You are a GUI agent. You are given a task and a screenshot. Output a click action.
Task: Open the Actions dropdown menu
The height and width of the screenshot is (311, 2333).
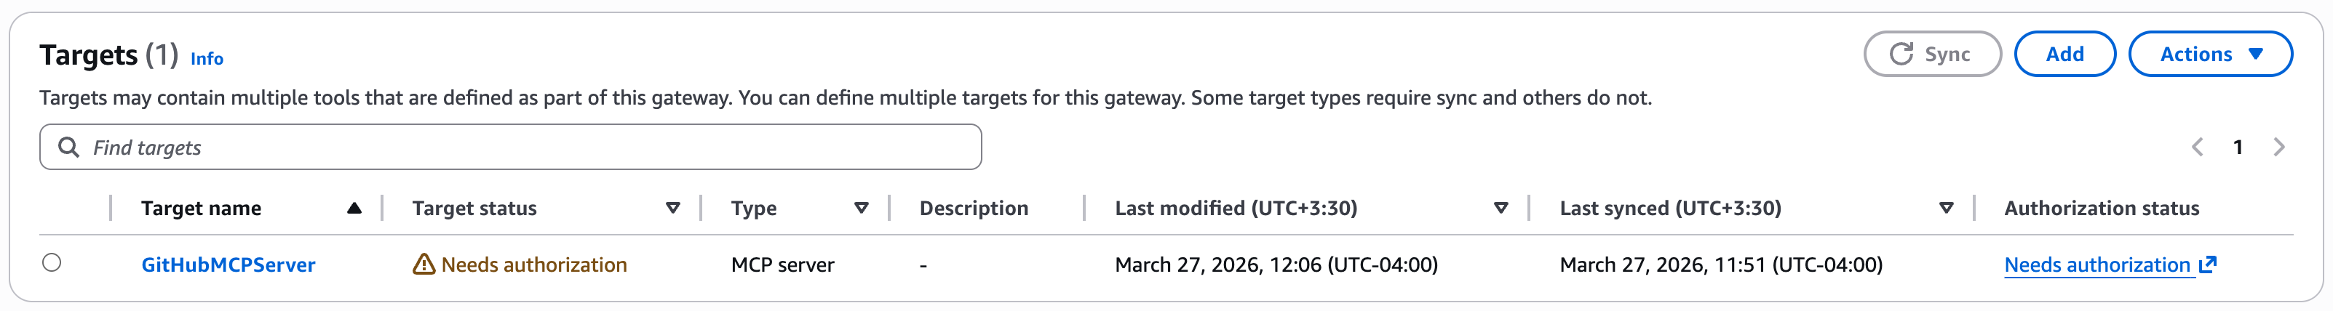(x=2210, y=54)
